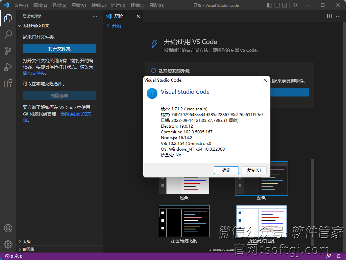346x260 pixels.
Task: Open the notifications bell in status bar
Action: click(x=339, y=257)
